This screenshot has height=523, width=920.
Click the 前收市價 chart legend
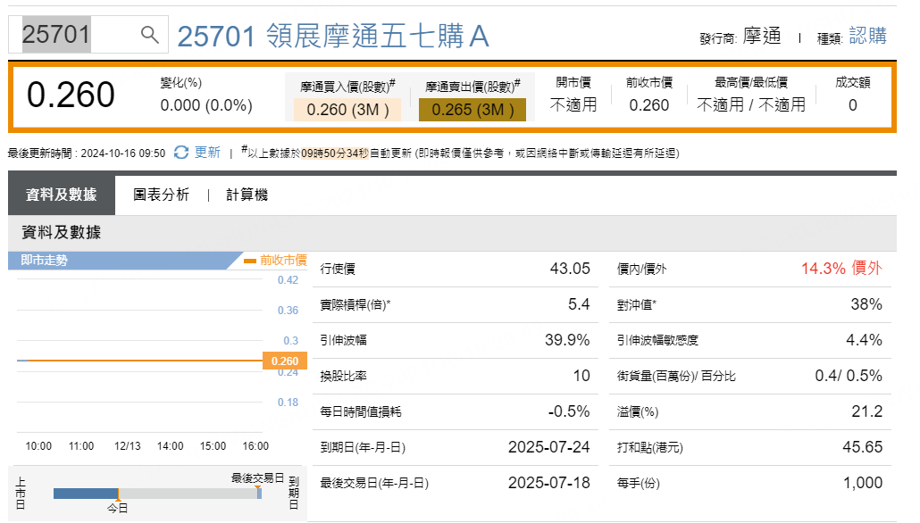[x=276, y=260]
